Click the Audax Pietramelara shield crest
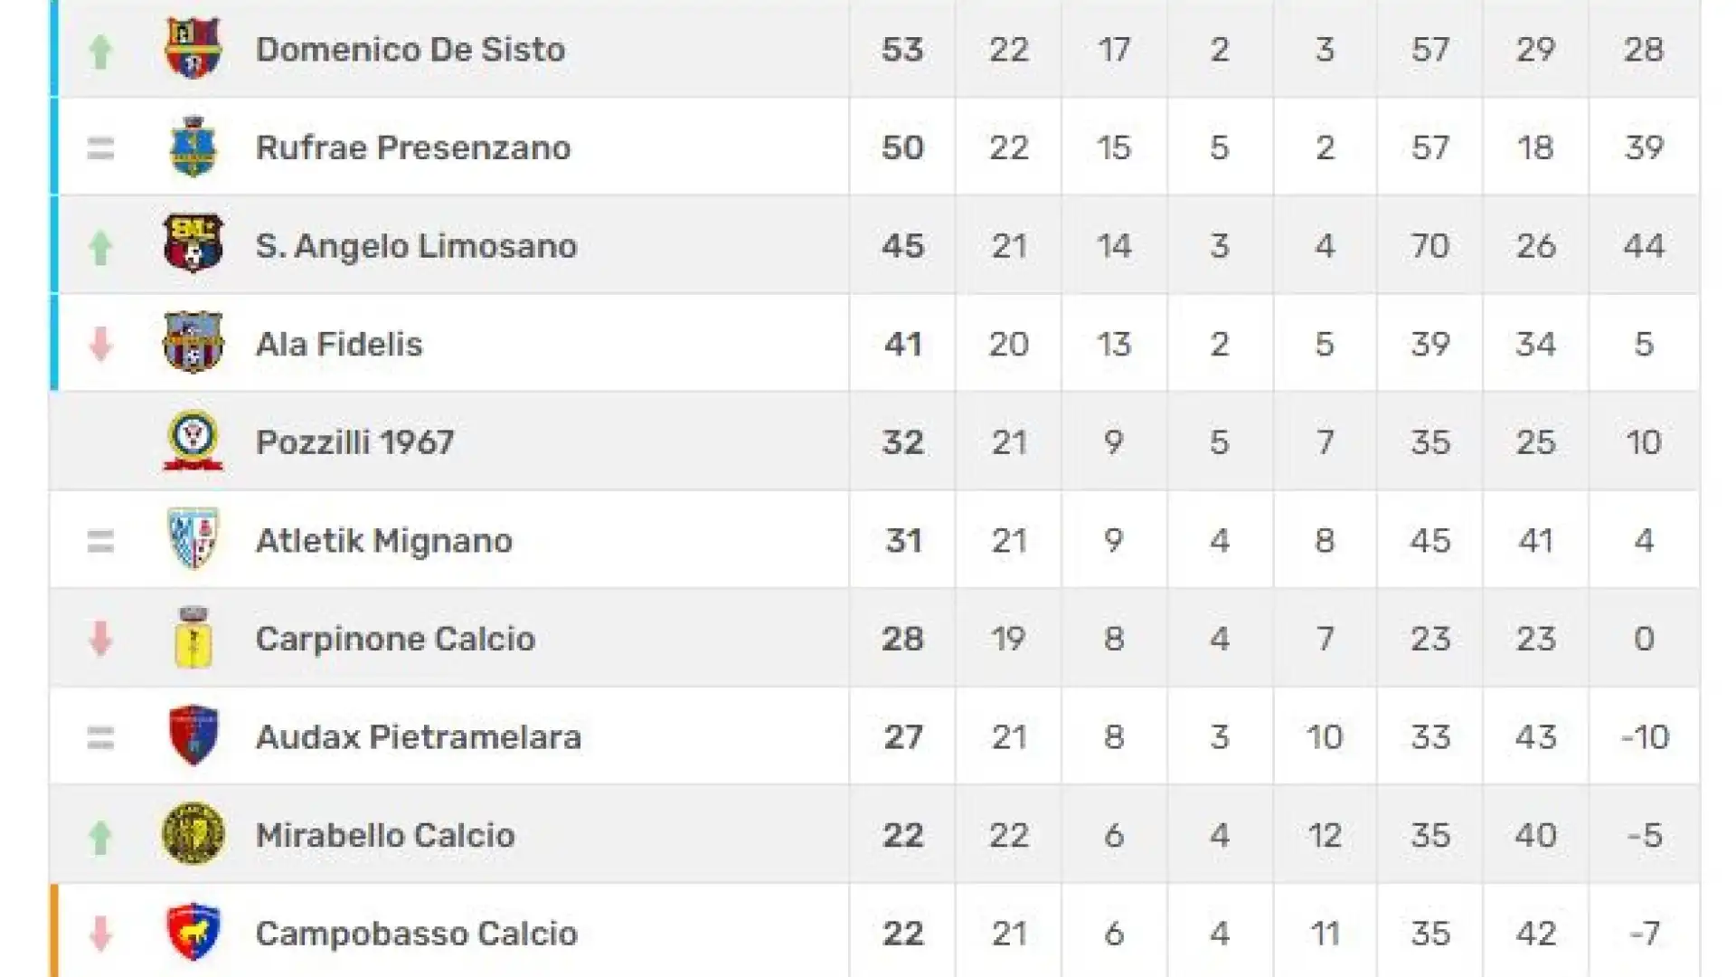Image resolution: width=1736 pixels, height=977 pixels. pos(193,735)
